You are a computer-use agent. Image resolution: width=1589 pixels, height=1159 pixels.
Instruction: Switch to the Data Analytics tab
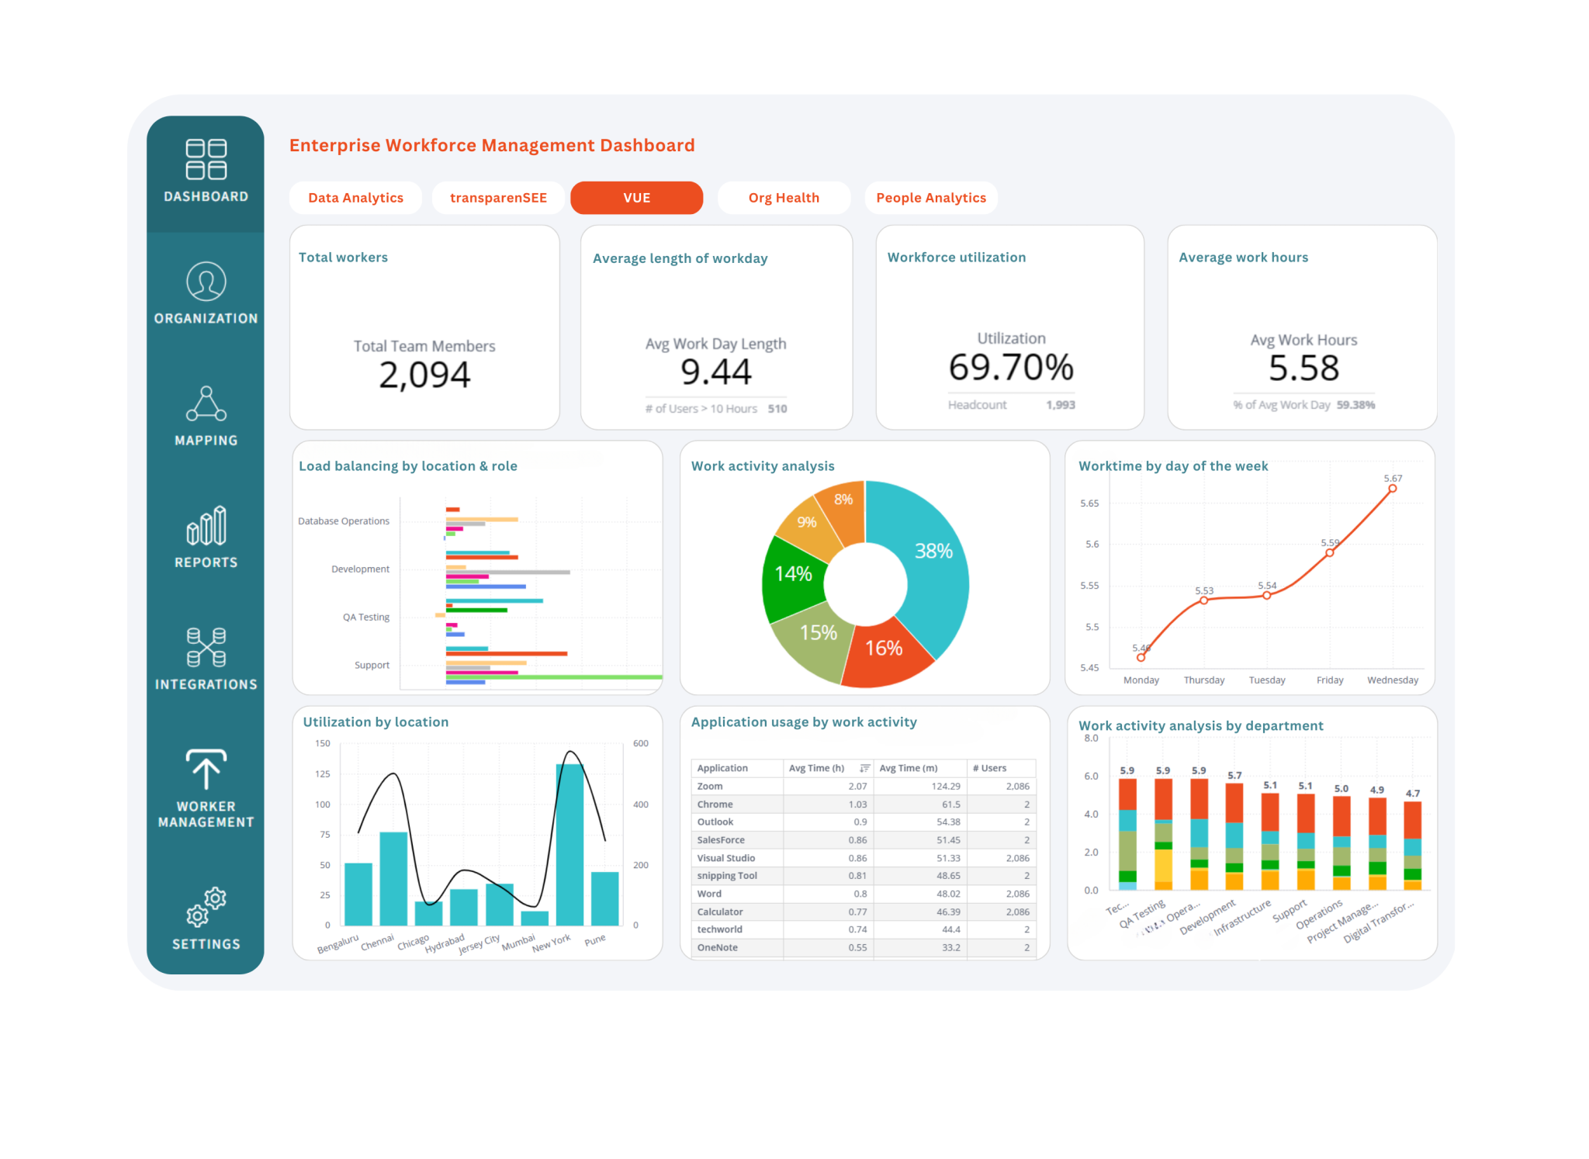pyautogui.click(x=355, y=197)
